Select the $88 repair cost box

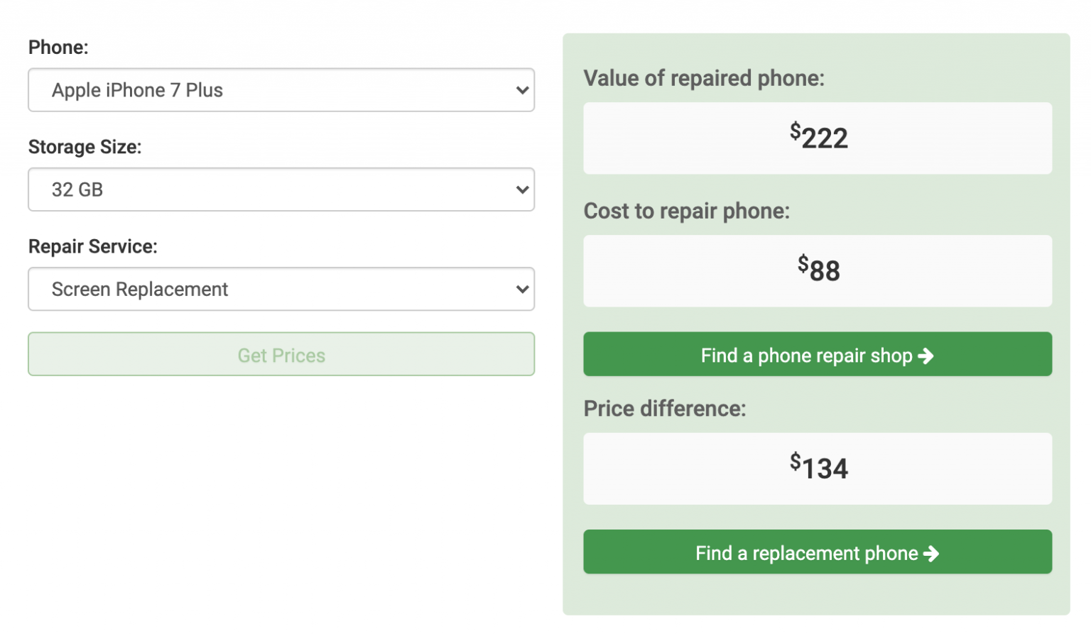pos(818,271)
